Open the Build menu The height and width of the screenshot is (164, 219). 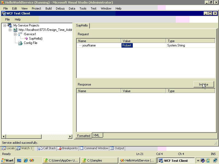click(48, 8)
